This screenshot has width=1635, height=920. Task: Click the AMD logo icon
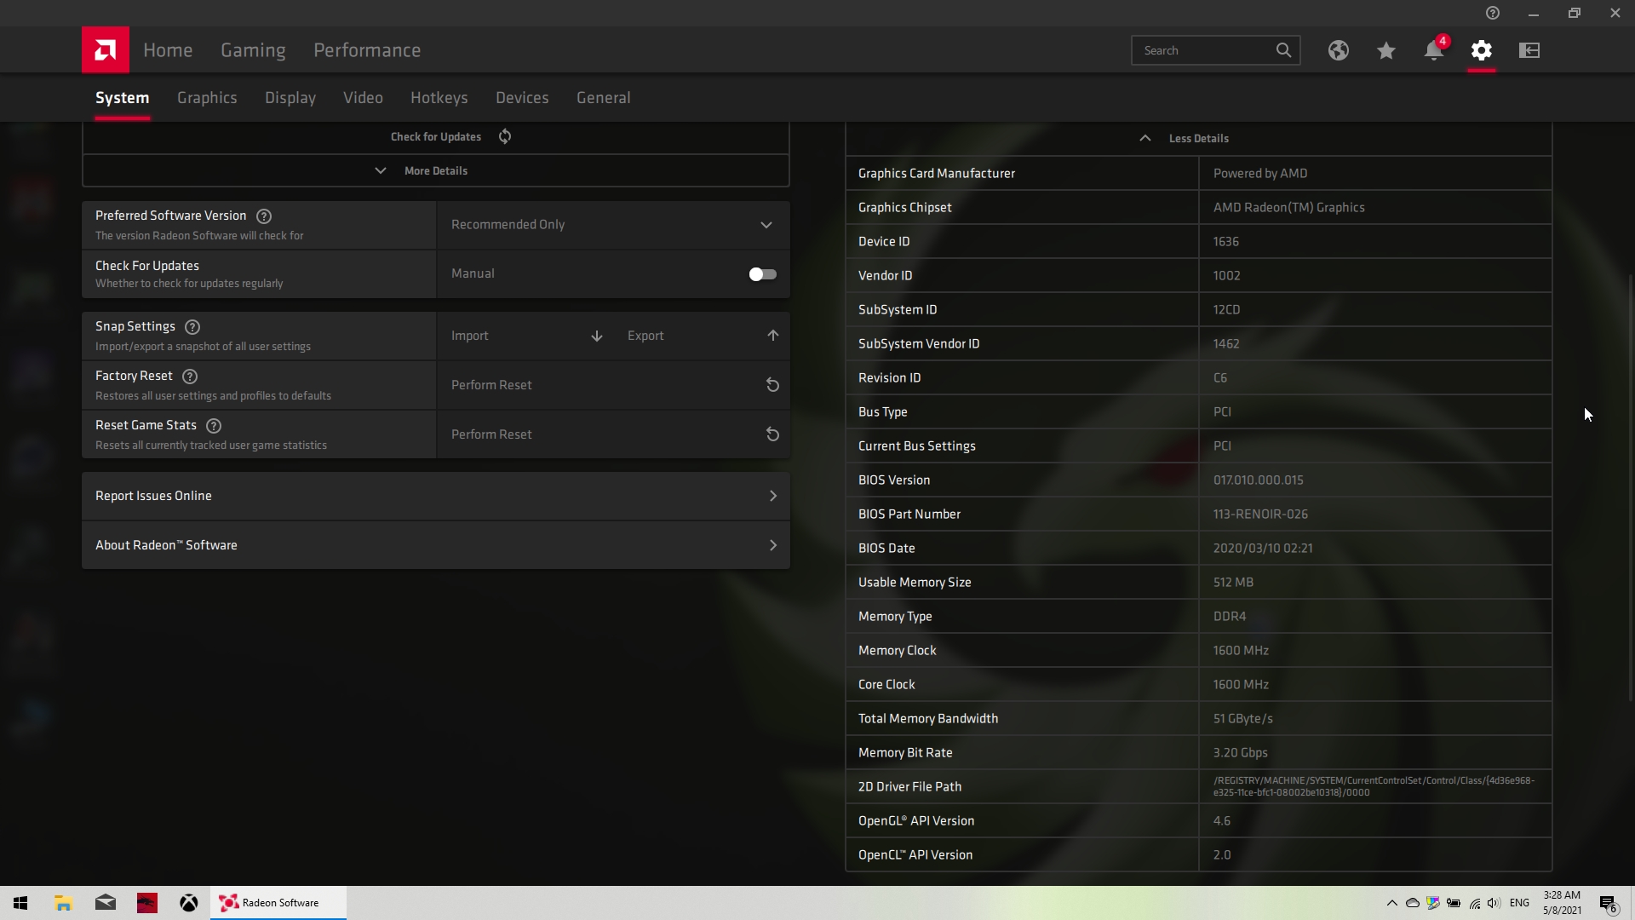(x=106, y=50)
